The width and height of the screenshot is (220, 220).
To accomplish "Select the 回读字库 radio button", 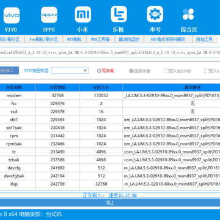I will coord(140,71).
